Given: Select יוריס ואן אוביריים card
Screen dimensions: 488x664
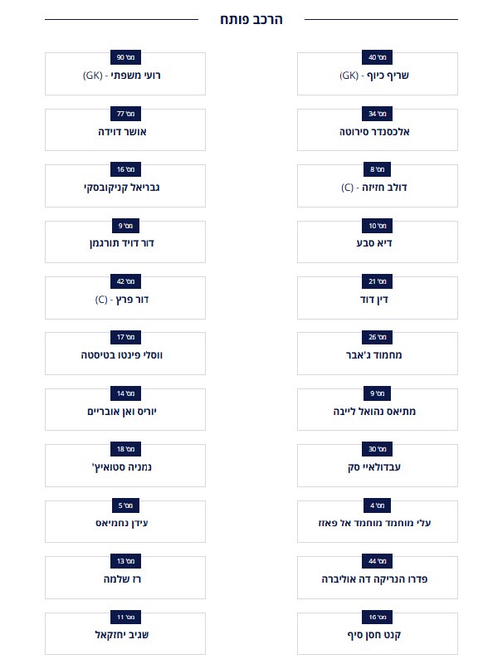Looking at the screenshot, I should 125,409.
